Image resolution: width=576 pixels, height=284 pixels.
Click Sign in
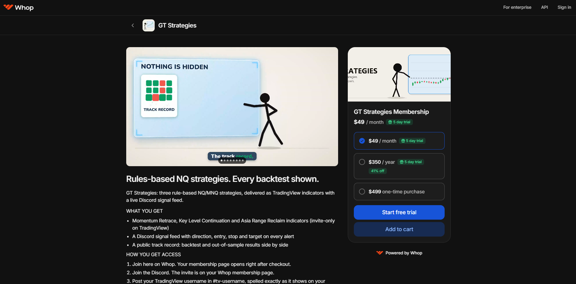(x=564, y=7)
